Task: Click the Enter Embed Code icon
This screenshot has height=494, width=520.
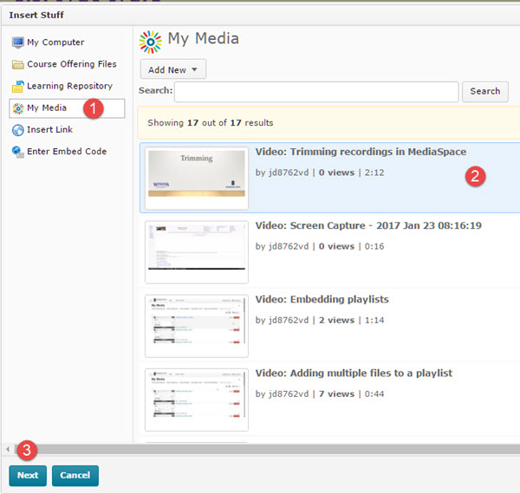Action: pos(17,152)
